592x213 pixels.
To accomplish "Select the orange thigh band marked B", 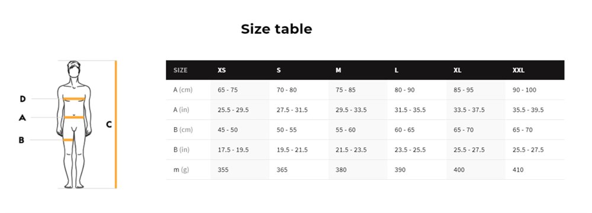I will point(68,140).
